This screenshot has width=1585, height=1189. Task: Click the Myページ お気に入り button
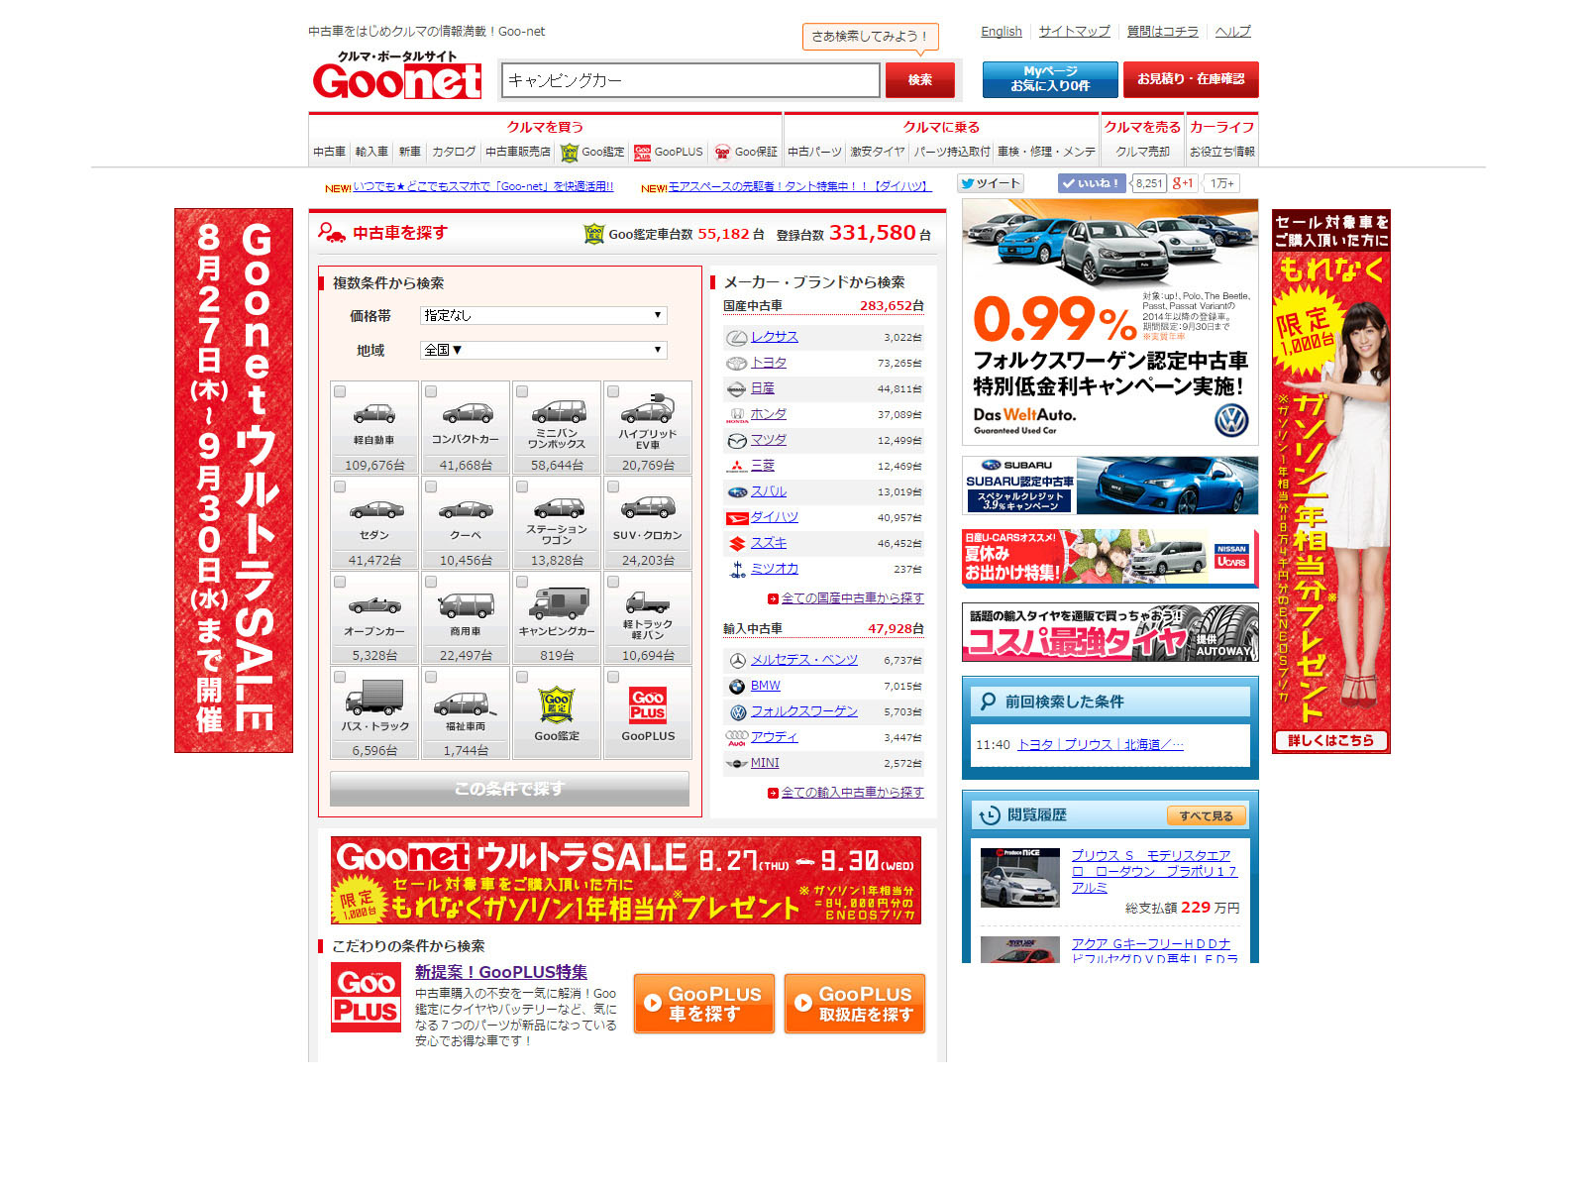(1050, 79)
